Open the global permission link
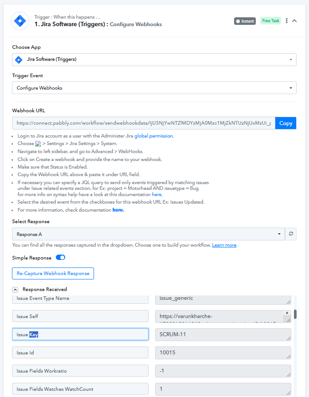The height and width of the screenshot is (397, 309). point(154,136)
